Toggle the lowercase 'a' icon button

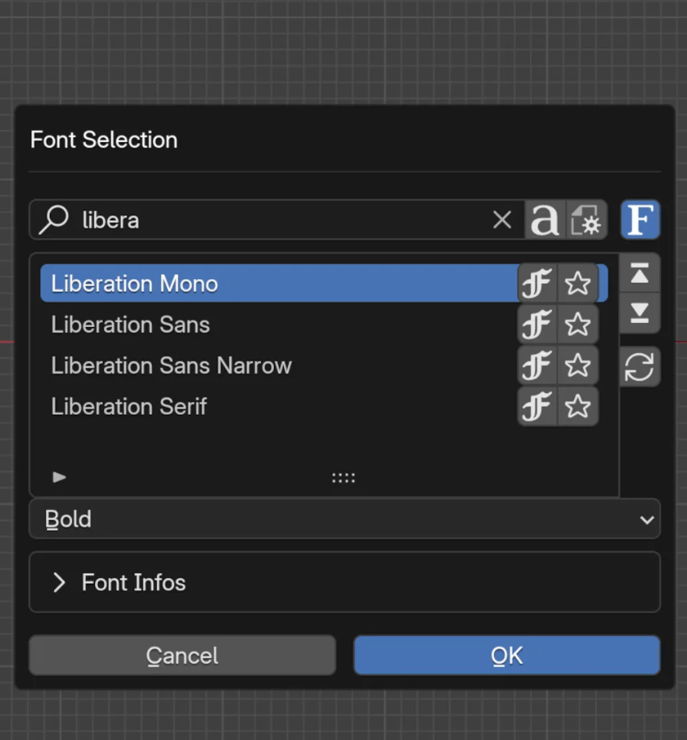546,220
